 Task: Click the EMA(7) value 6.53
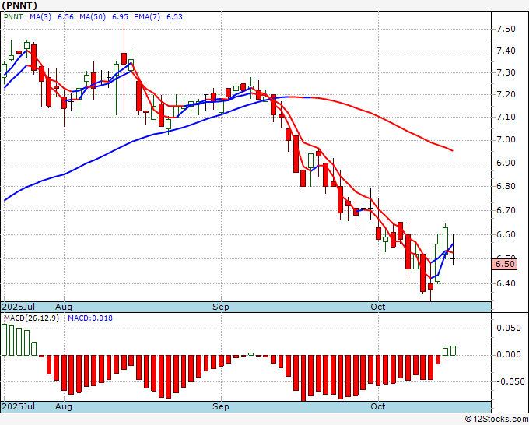(174, 17)
